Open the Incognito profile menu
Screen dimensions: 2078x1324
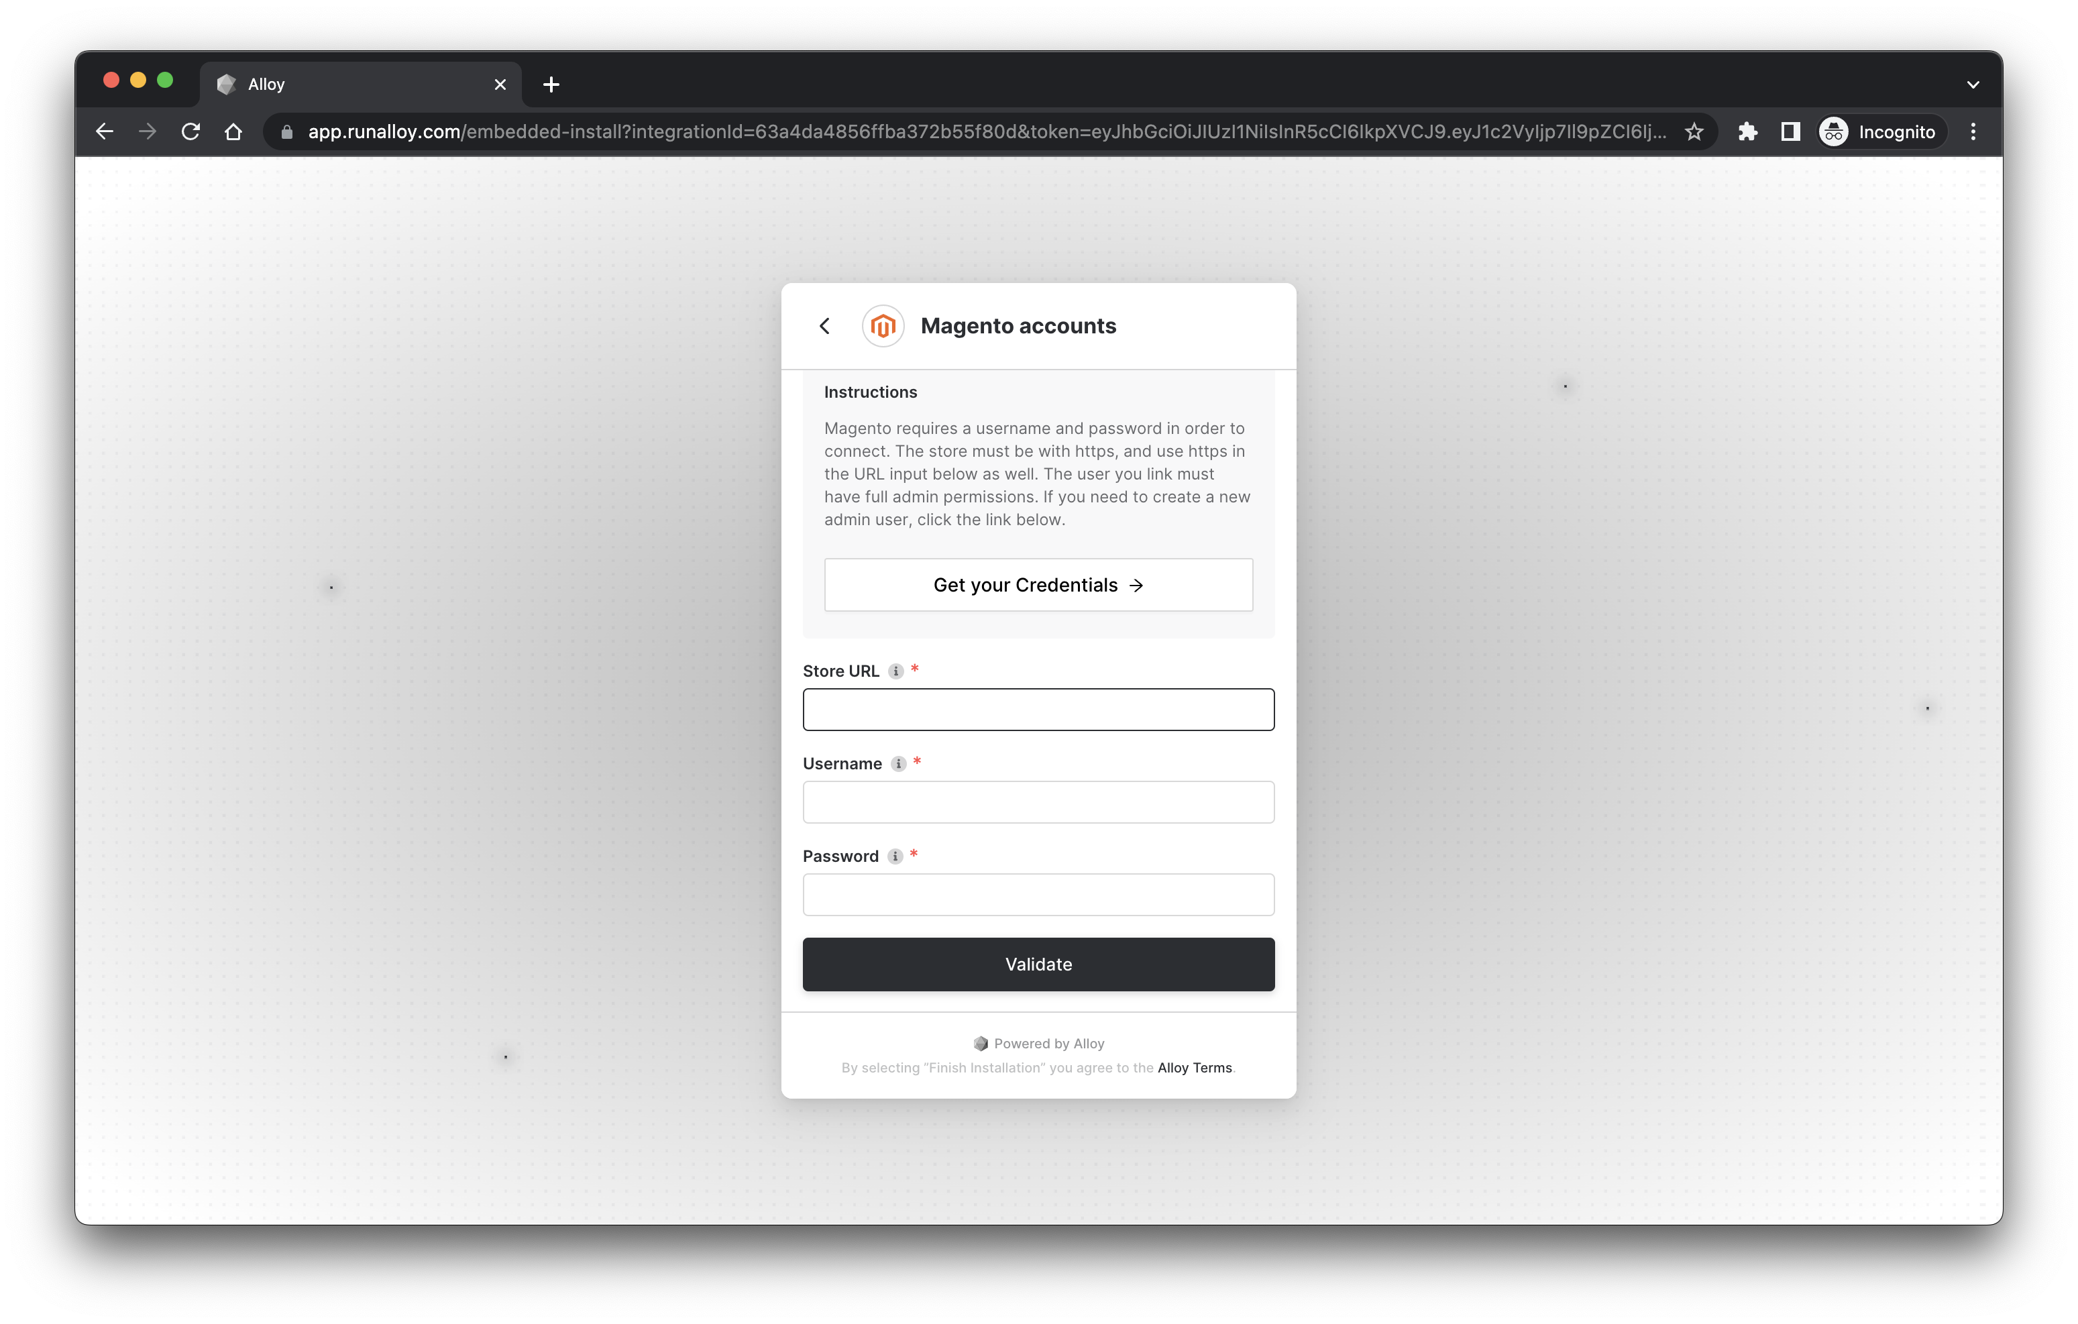tap(1881, 131)
